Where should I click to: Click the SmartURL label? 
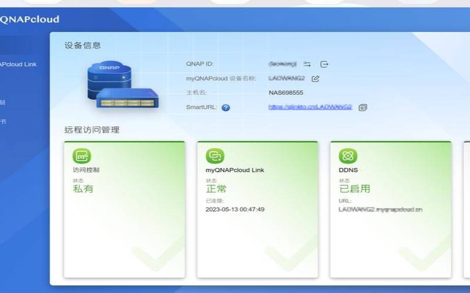pyautogui.click(x=202, y=107)
